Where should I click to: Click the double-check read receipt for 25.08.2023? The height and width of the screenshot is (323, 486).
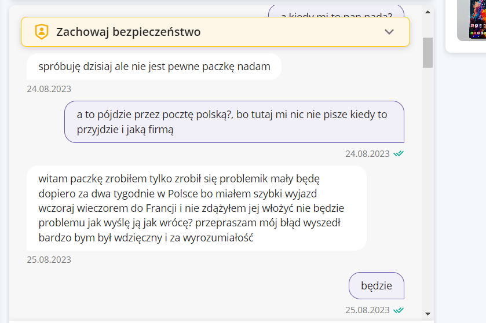tap(399, 310)
